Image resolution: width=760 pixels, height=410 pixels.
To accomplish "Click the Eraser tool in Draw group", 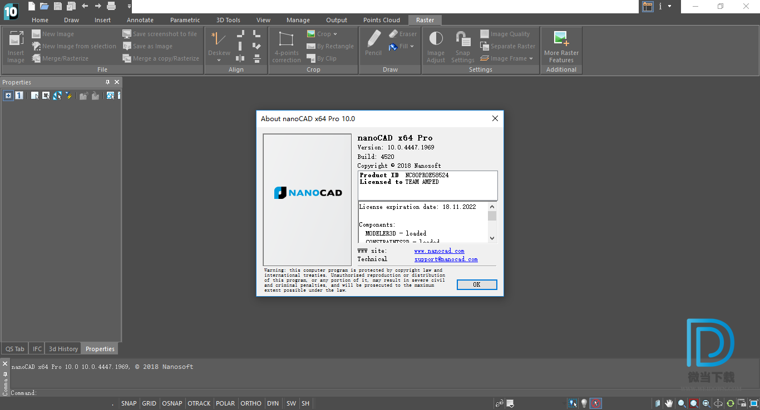I will click(403, 34).
